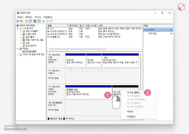The height and width of the screenshot is (134, 189).
Task: Click the disk view vertical scrollbar
Action: click(x=141, y=73)
